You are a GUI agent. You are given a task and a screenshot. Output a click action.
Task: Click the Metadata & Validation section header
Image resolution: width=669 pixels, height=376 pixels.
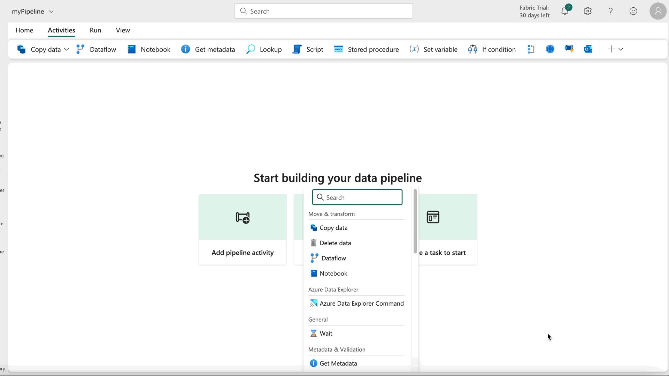tap(337, 350)
